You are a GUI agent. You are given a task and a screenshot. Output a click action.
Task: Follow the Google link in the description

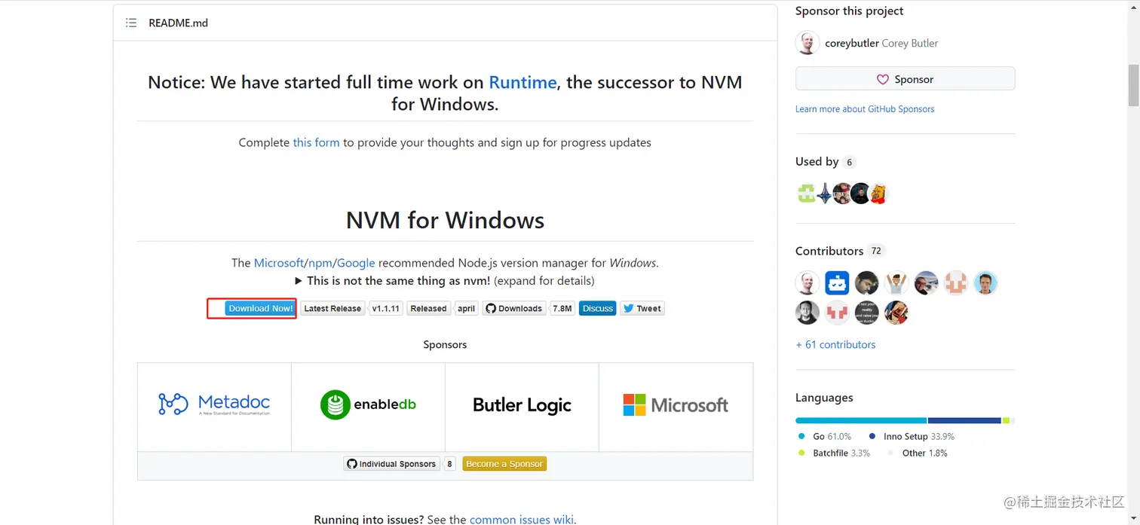(x=356, y=263)
